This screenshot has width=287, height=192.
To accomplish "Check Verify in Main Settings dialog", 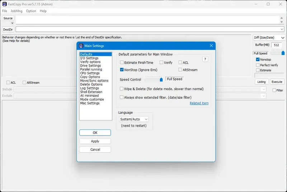I will point(161,63).
